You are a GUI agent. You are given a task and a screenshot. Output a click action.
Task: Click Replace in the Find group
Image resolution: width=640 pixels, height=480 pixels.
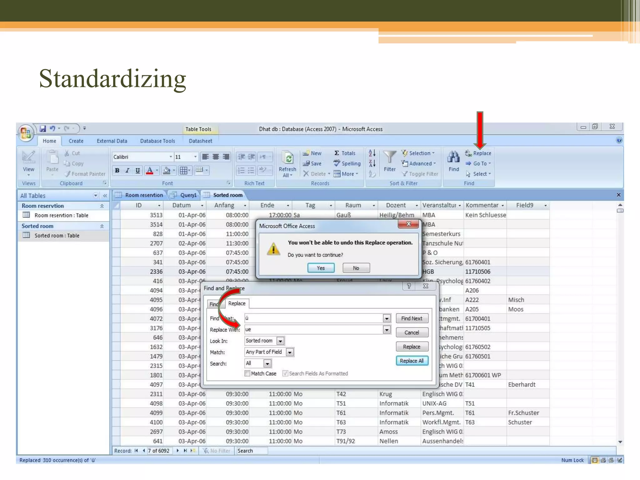(x=478, y=153)
